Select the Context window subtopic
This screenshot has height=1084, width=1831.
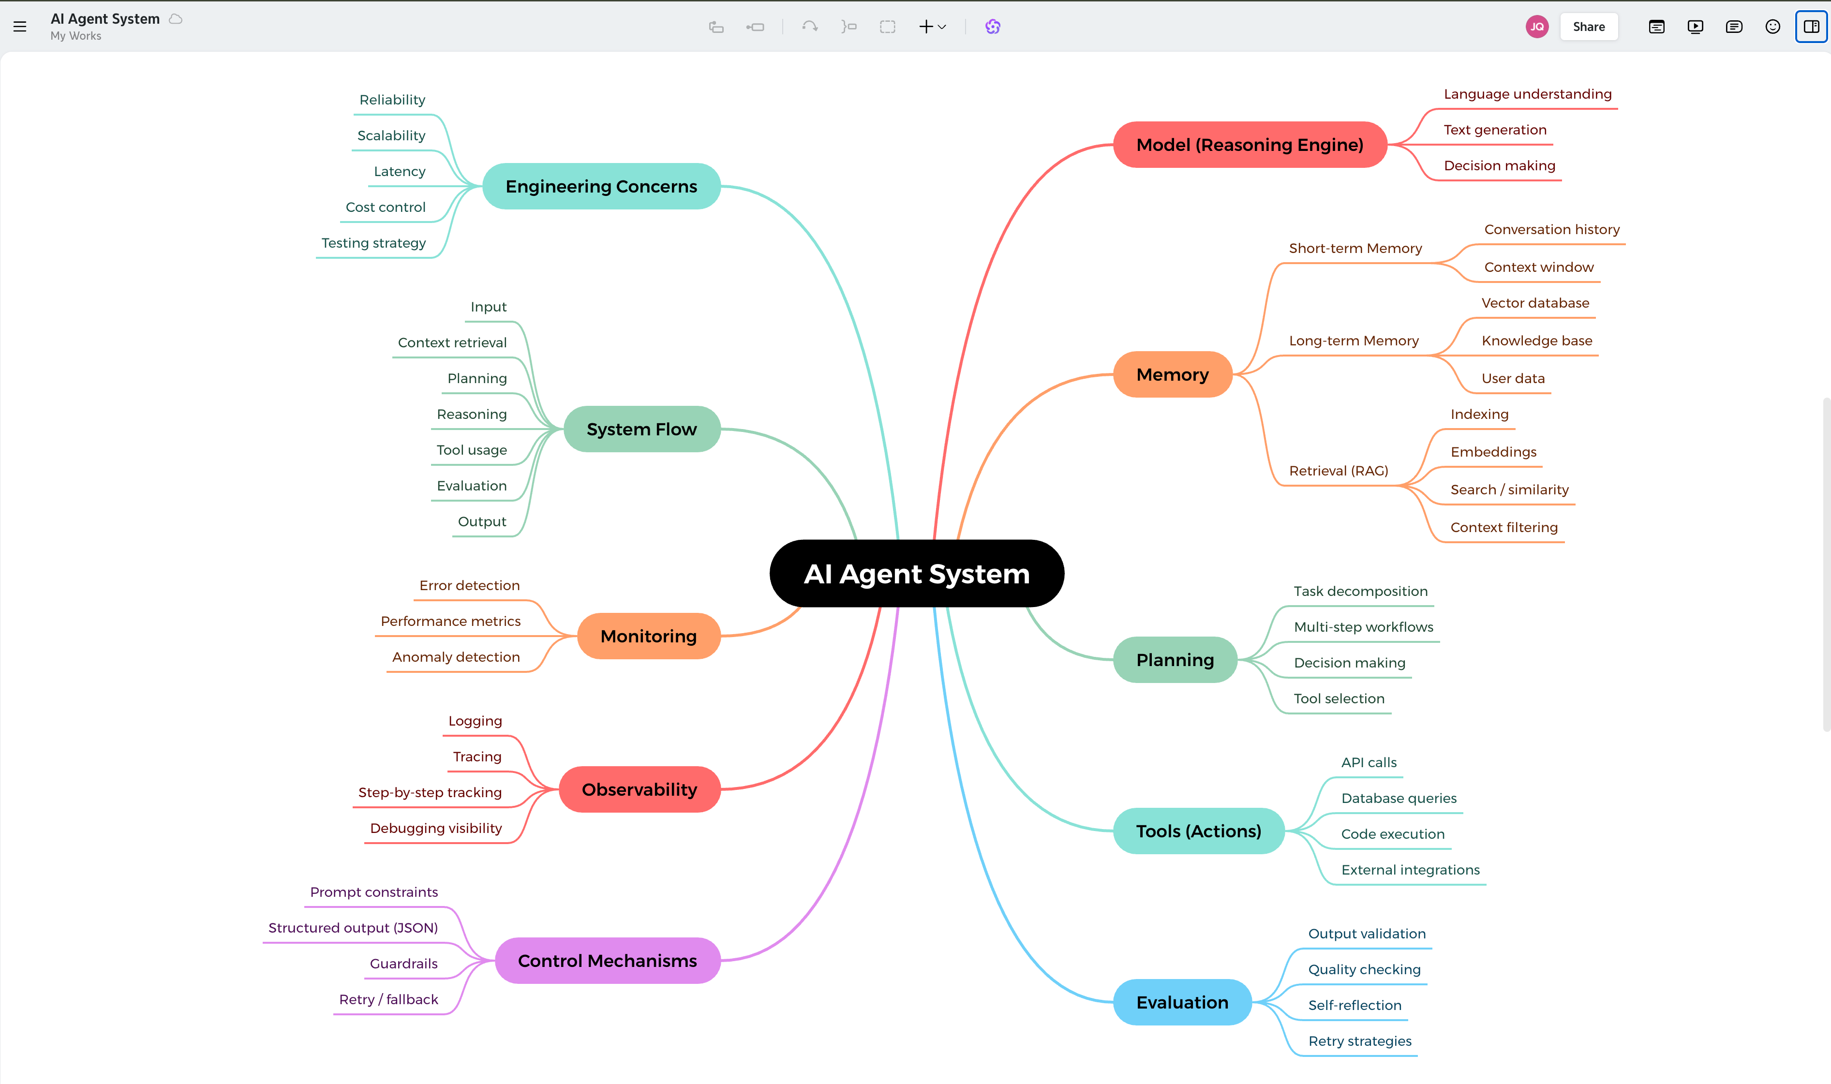pyautogui.click(x=1538, y=267)
